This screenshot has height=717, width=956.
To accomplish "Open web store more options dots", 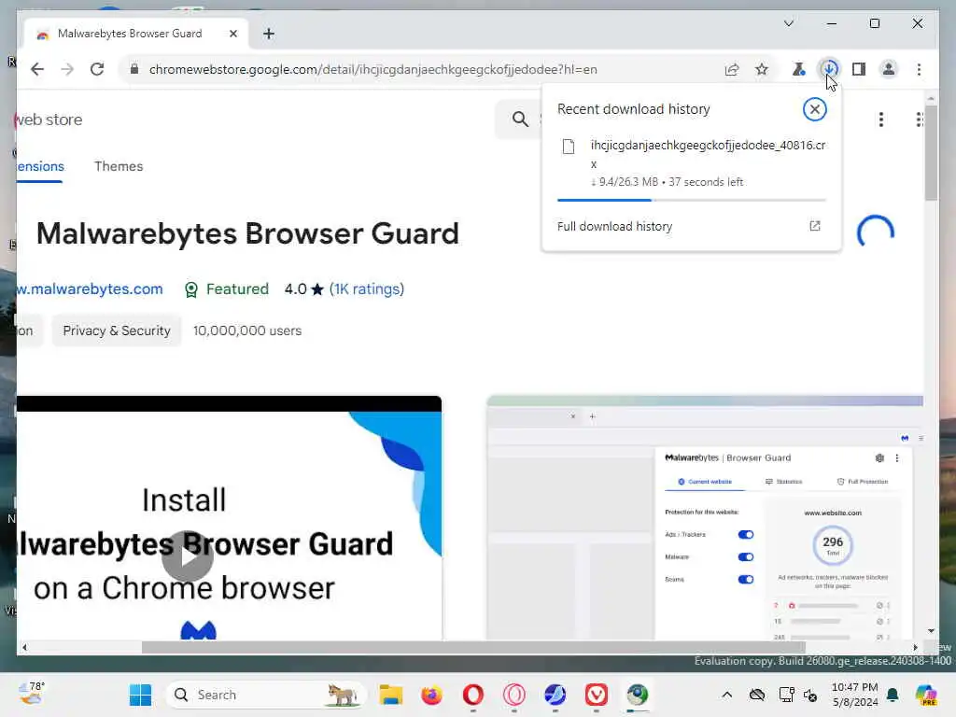I will point(881,119).
